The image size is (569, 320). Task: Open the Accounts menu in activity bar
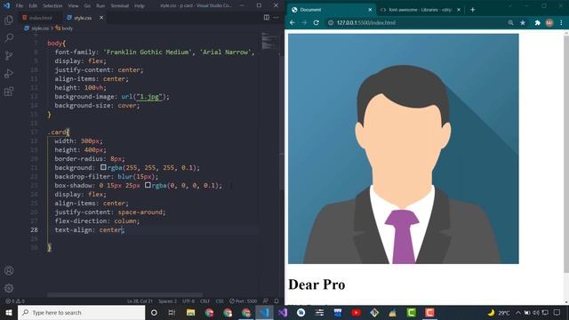point(9,270)
